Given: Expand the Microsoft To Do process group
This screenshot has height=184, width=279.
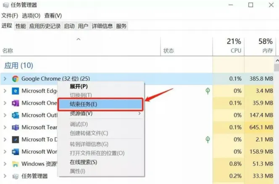Looking at the screenshot, I should (x=5, y=139).
